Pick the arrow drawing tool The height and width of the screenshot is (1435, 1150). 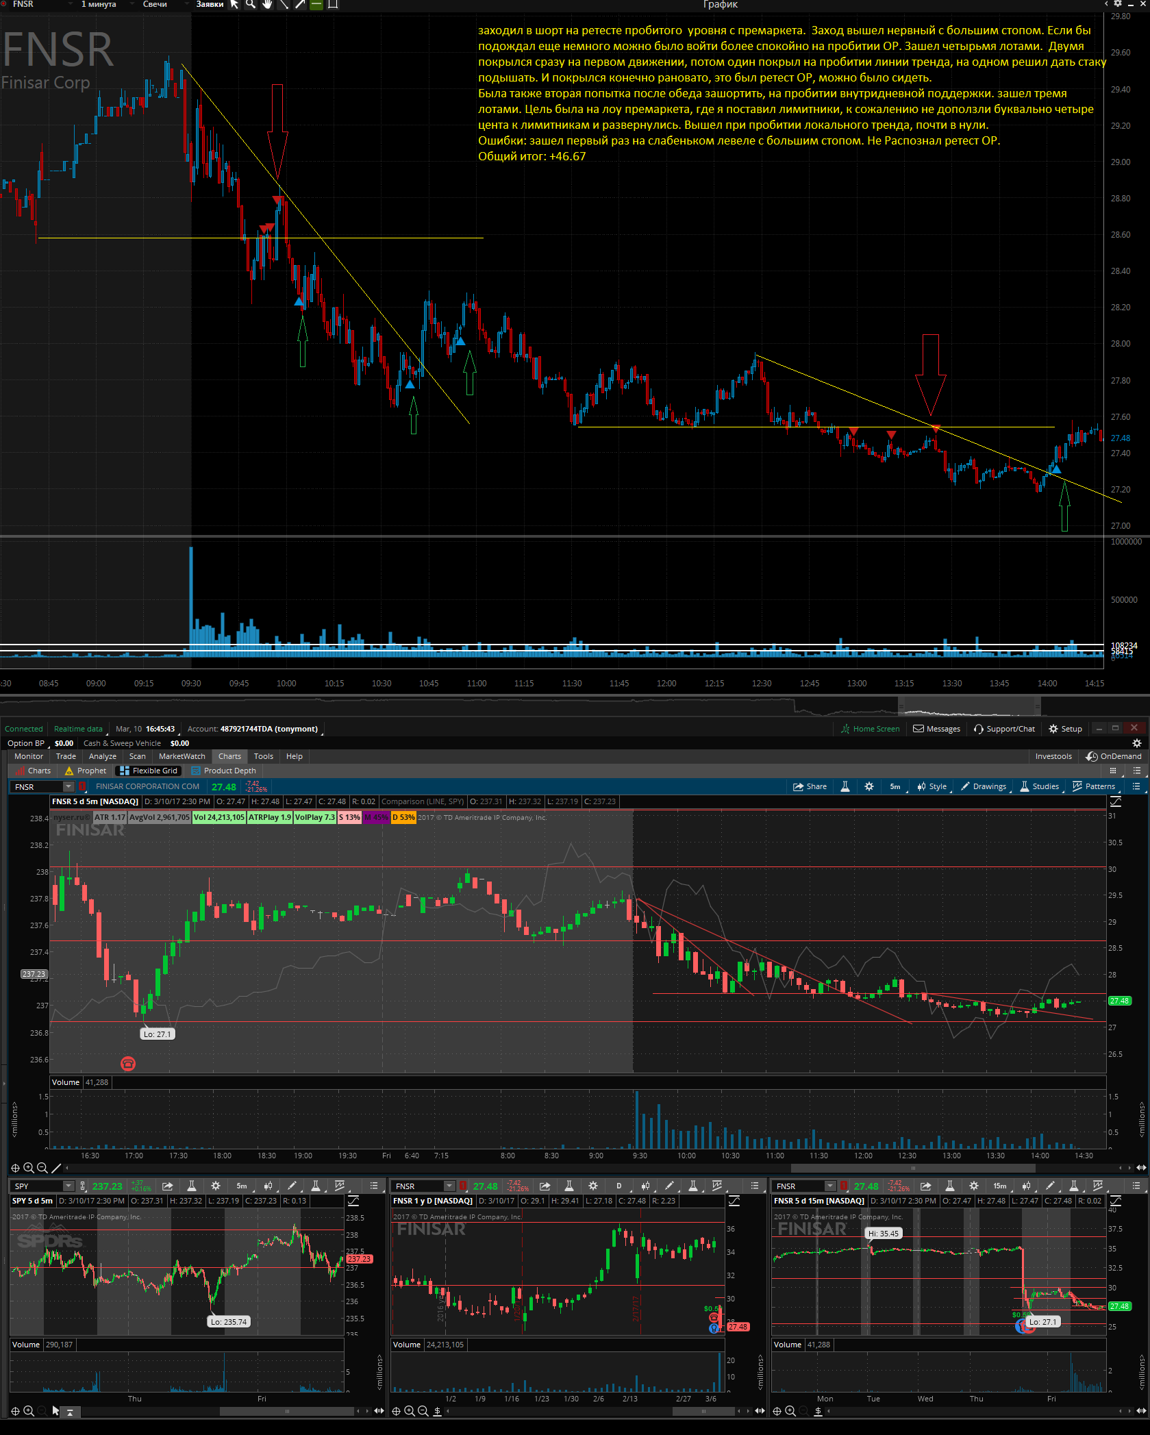click(x=300, y=4)
